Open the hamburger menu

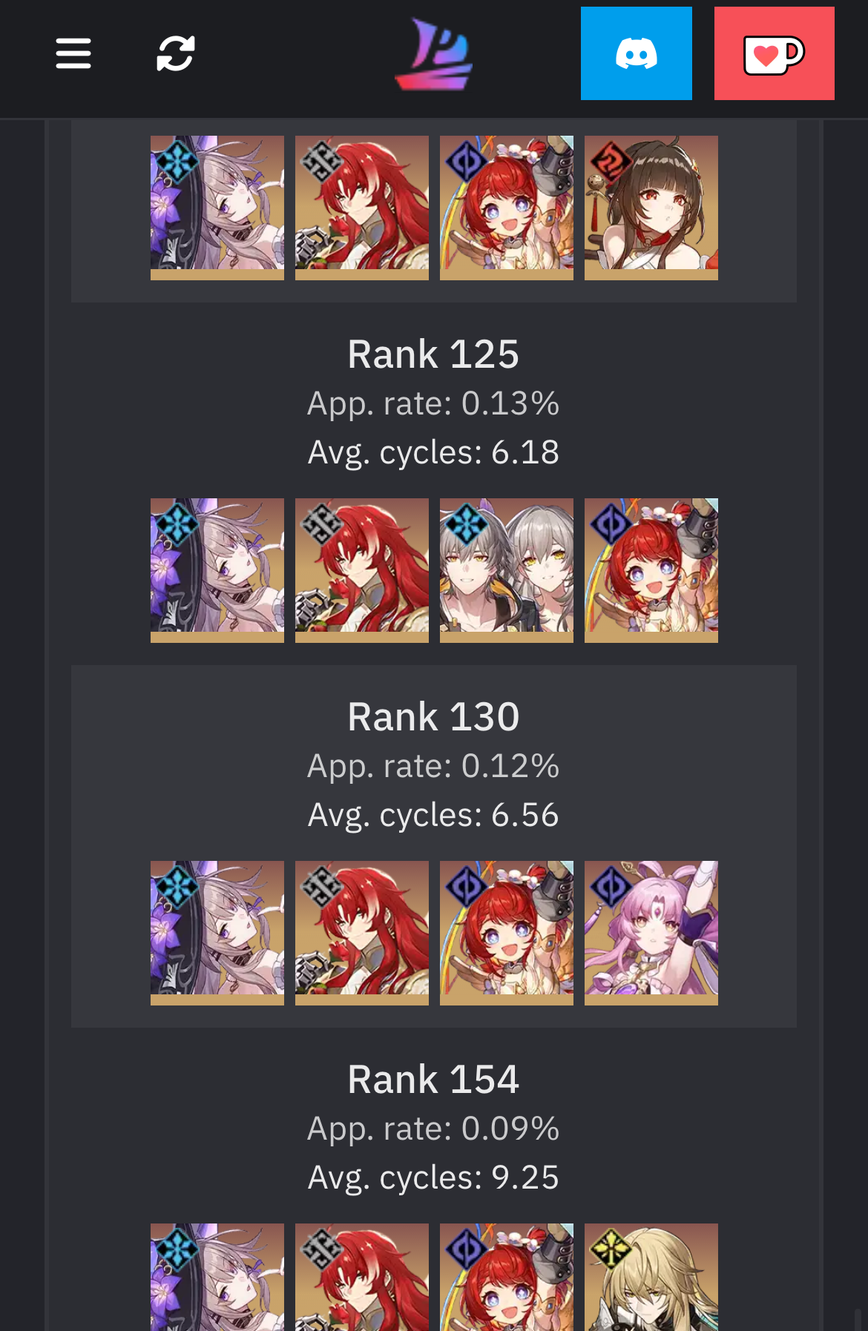pyautogui.click(x=73, y=53)
